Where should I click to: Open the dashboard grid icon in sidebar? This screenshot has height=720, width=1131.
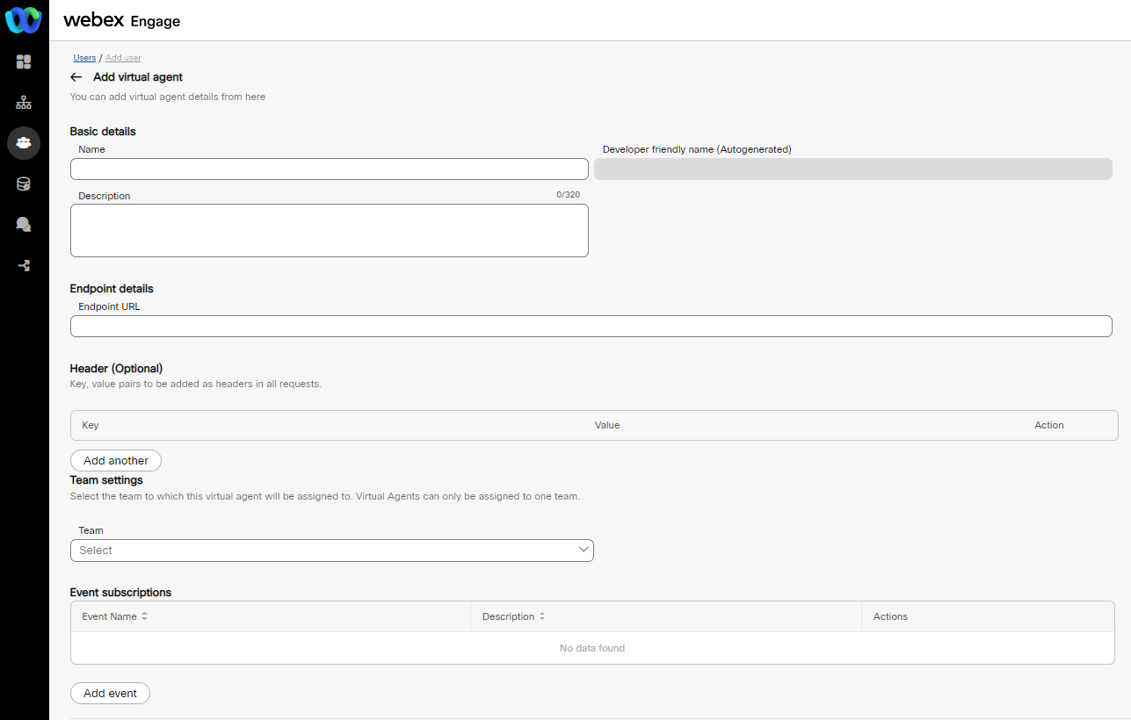[x=24, y=61]
